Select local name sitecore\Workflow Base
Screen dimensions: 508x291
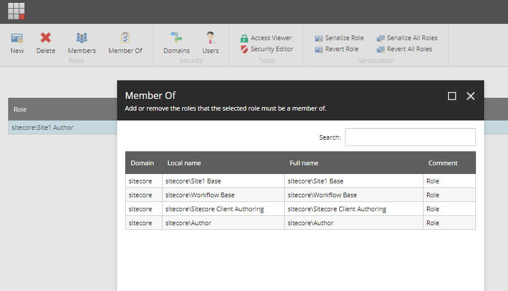(200, 195)
